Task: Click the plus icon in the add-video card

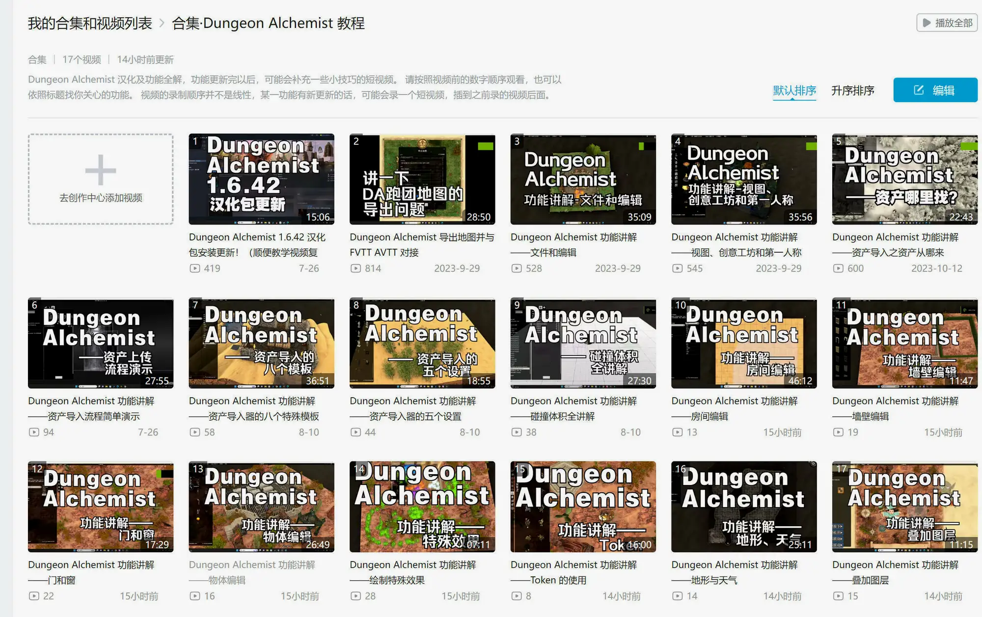Action: click(x=101, y=170)
